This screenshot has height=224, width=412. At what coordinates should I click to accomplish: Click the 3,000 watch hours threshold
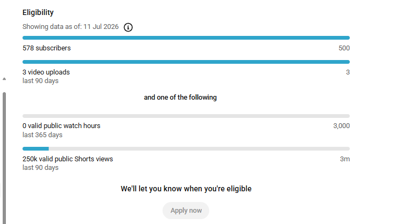(x=341, y=126)
